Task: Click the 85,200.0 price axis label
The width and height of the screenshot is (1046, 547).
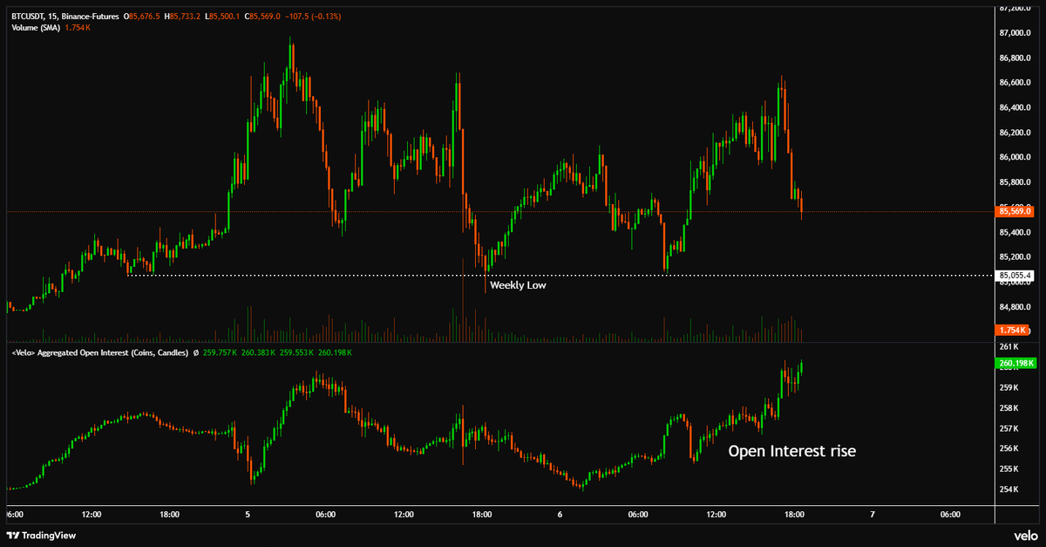Action: pos(1015,256)
